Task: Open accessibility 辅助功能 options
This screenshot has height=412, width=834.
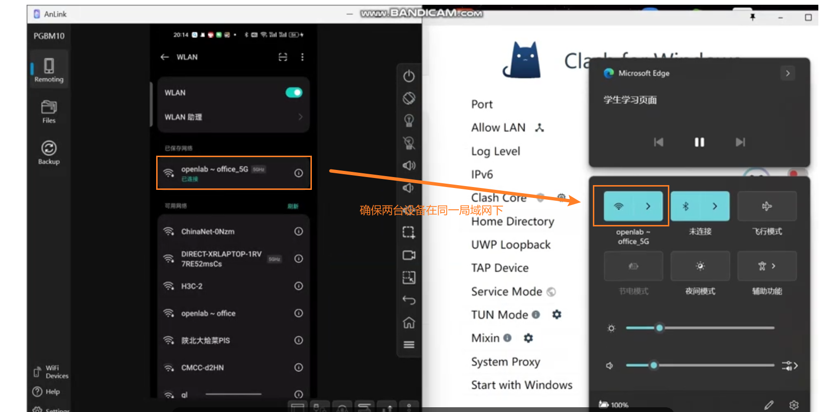Action: point(767,266)
